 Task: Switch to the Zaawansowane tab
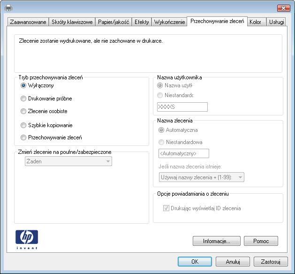pyautogui.click(x=28, y=22)
